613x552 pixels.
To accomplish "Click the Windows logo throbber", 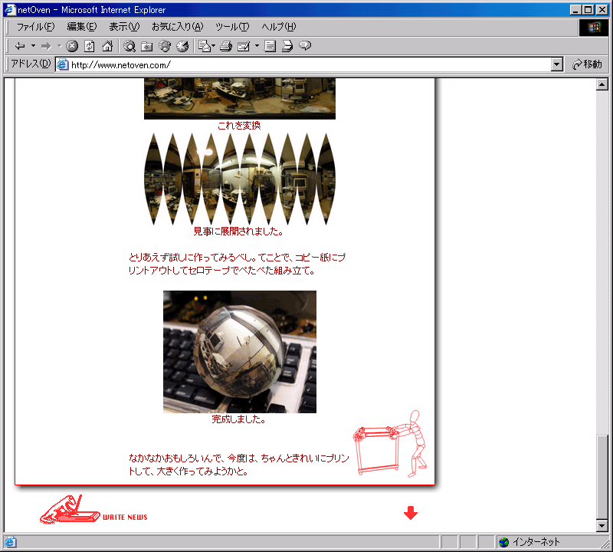I will pyautogui.click(x=593, y=27).
